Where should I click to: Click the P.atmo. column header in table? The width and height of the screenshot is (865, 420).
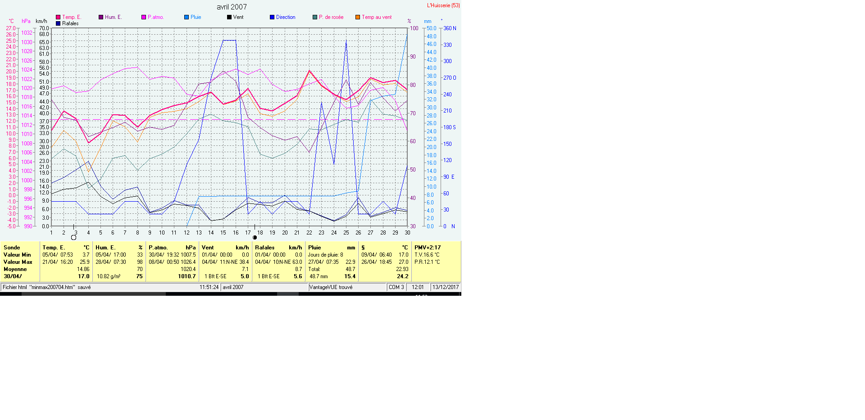[x=172, y=248]
